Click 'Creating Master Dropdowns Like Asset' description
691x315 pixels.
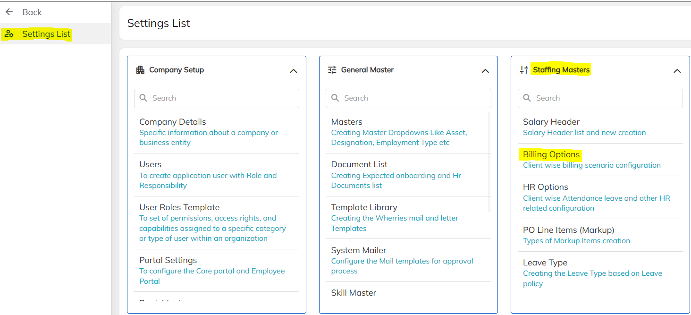(x=399, y=137)
